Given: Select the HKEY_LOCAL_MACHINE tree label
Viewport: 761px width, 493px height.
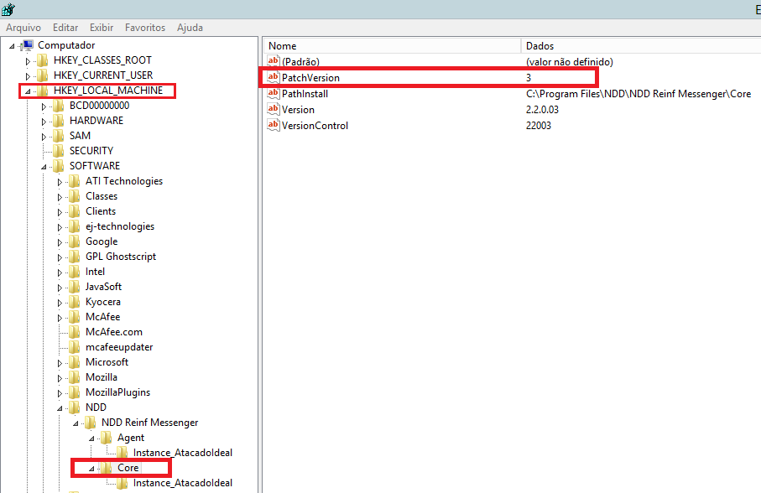Looking at the screenshot, I should (108, 91).
